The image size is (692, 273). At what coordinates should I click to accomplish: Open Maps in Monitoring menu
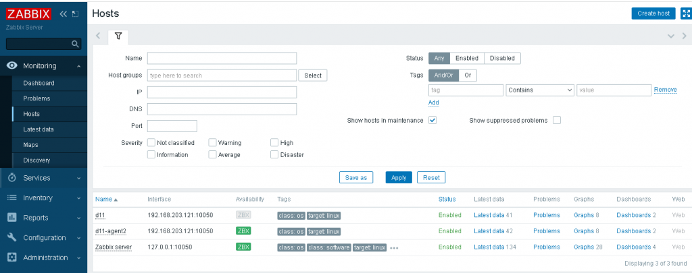30,145
